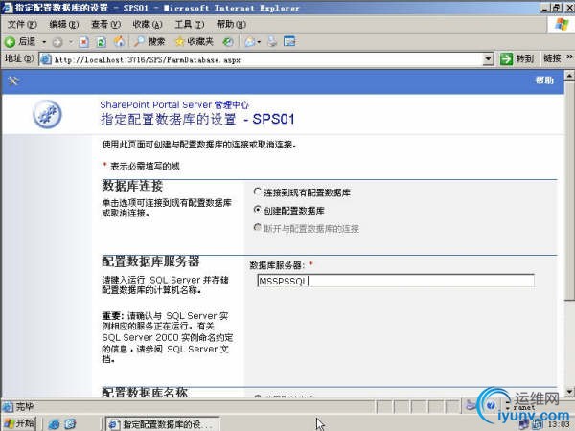Screen dimensions: 575x431
Task: Click the Print toolbar icon
Action: [272, 41]
